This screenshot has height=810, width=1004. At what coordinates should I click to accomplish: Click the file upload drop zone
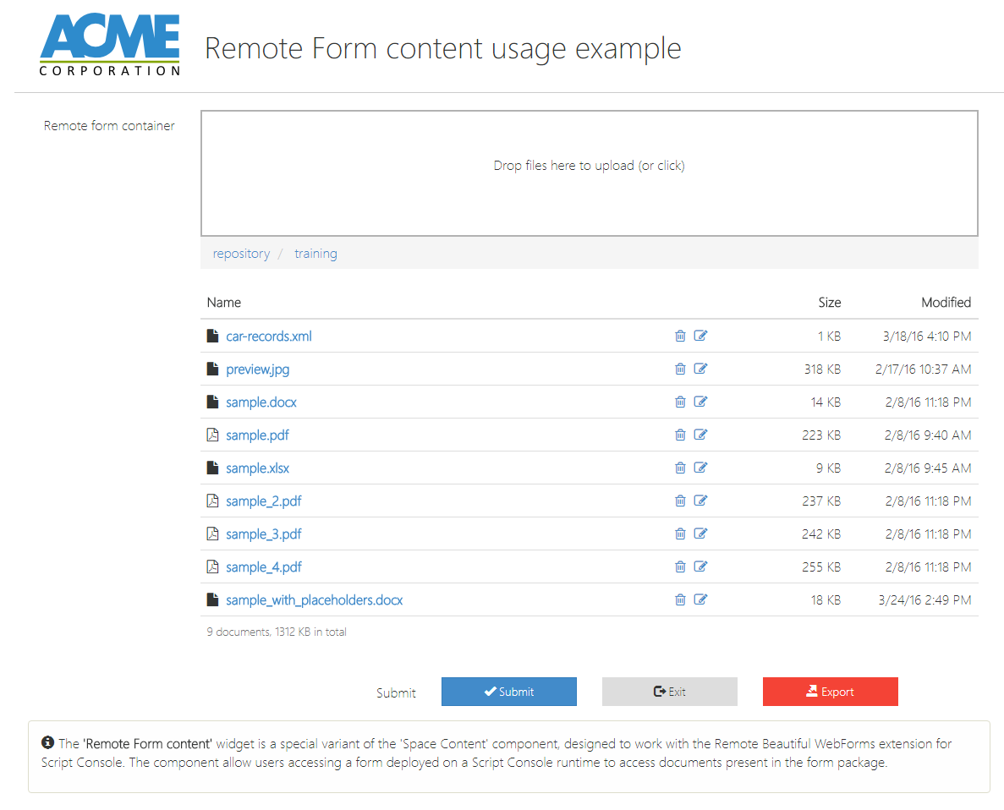point(589,173)
